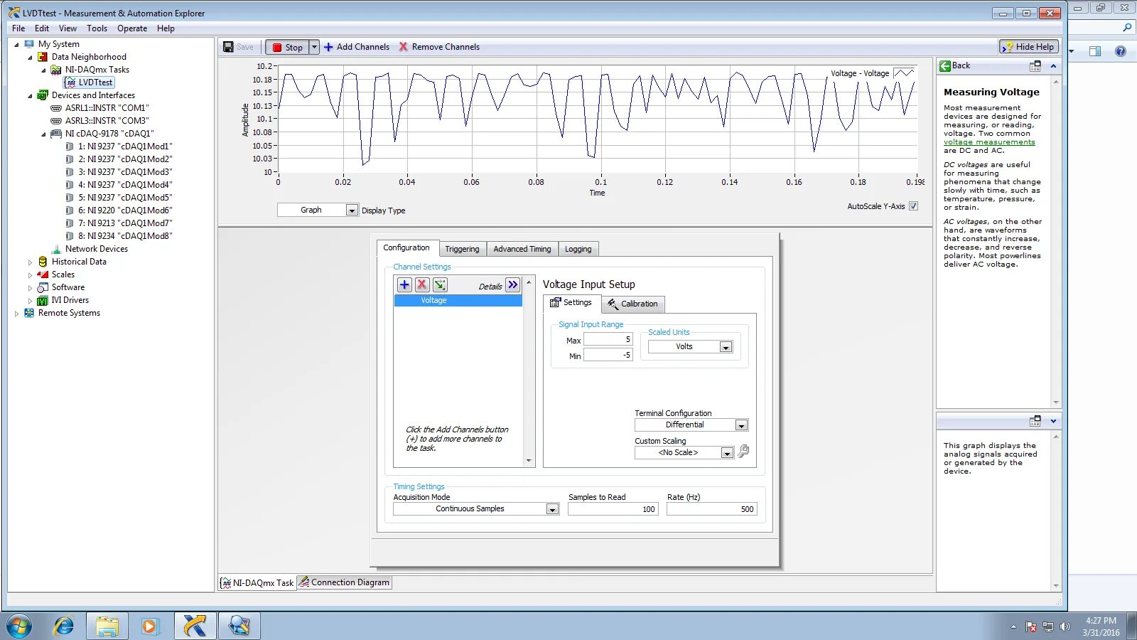Viewport: 1137px width, 640px height.
Task: Click the Hide Help button
Action: [1029, 47]
